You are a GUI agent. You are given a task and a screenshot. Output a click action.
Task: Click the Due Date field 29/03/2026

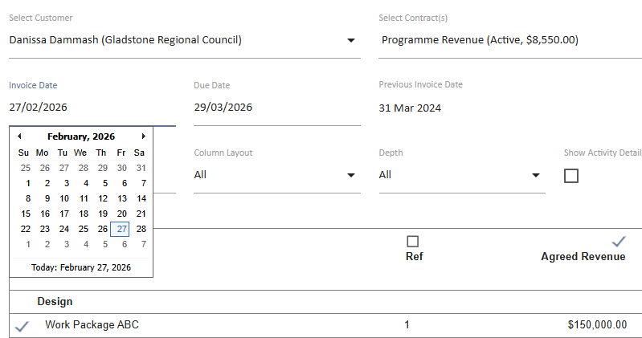click(x=265, y=108)
